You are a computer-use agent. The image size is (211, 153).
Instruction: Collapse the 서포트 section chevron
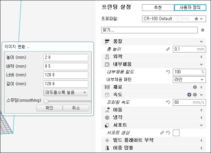tap(201, 125)
